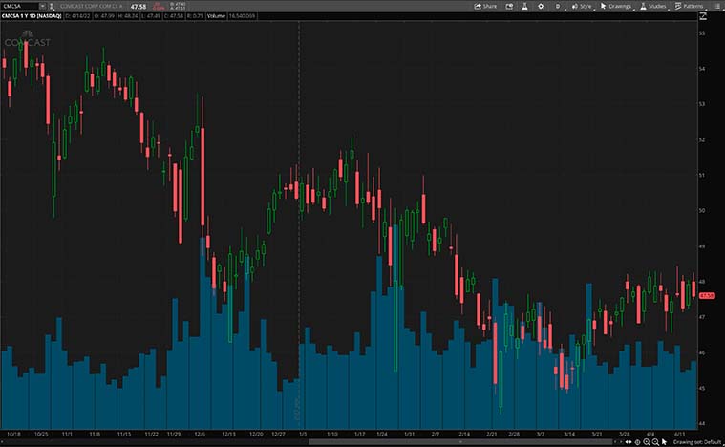The width and height of the screenshot is (725, 447).
Task: Expand the Studies dropdown
Action: coord(653,6)
